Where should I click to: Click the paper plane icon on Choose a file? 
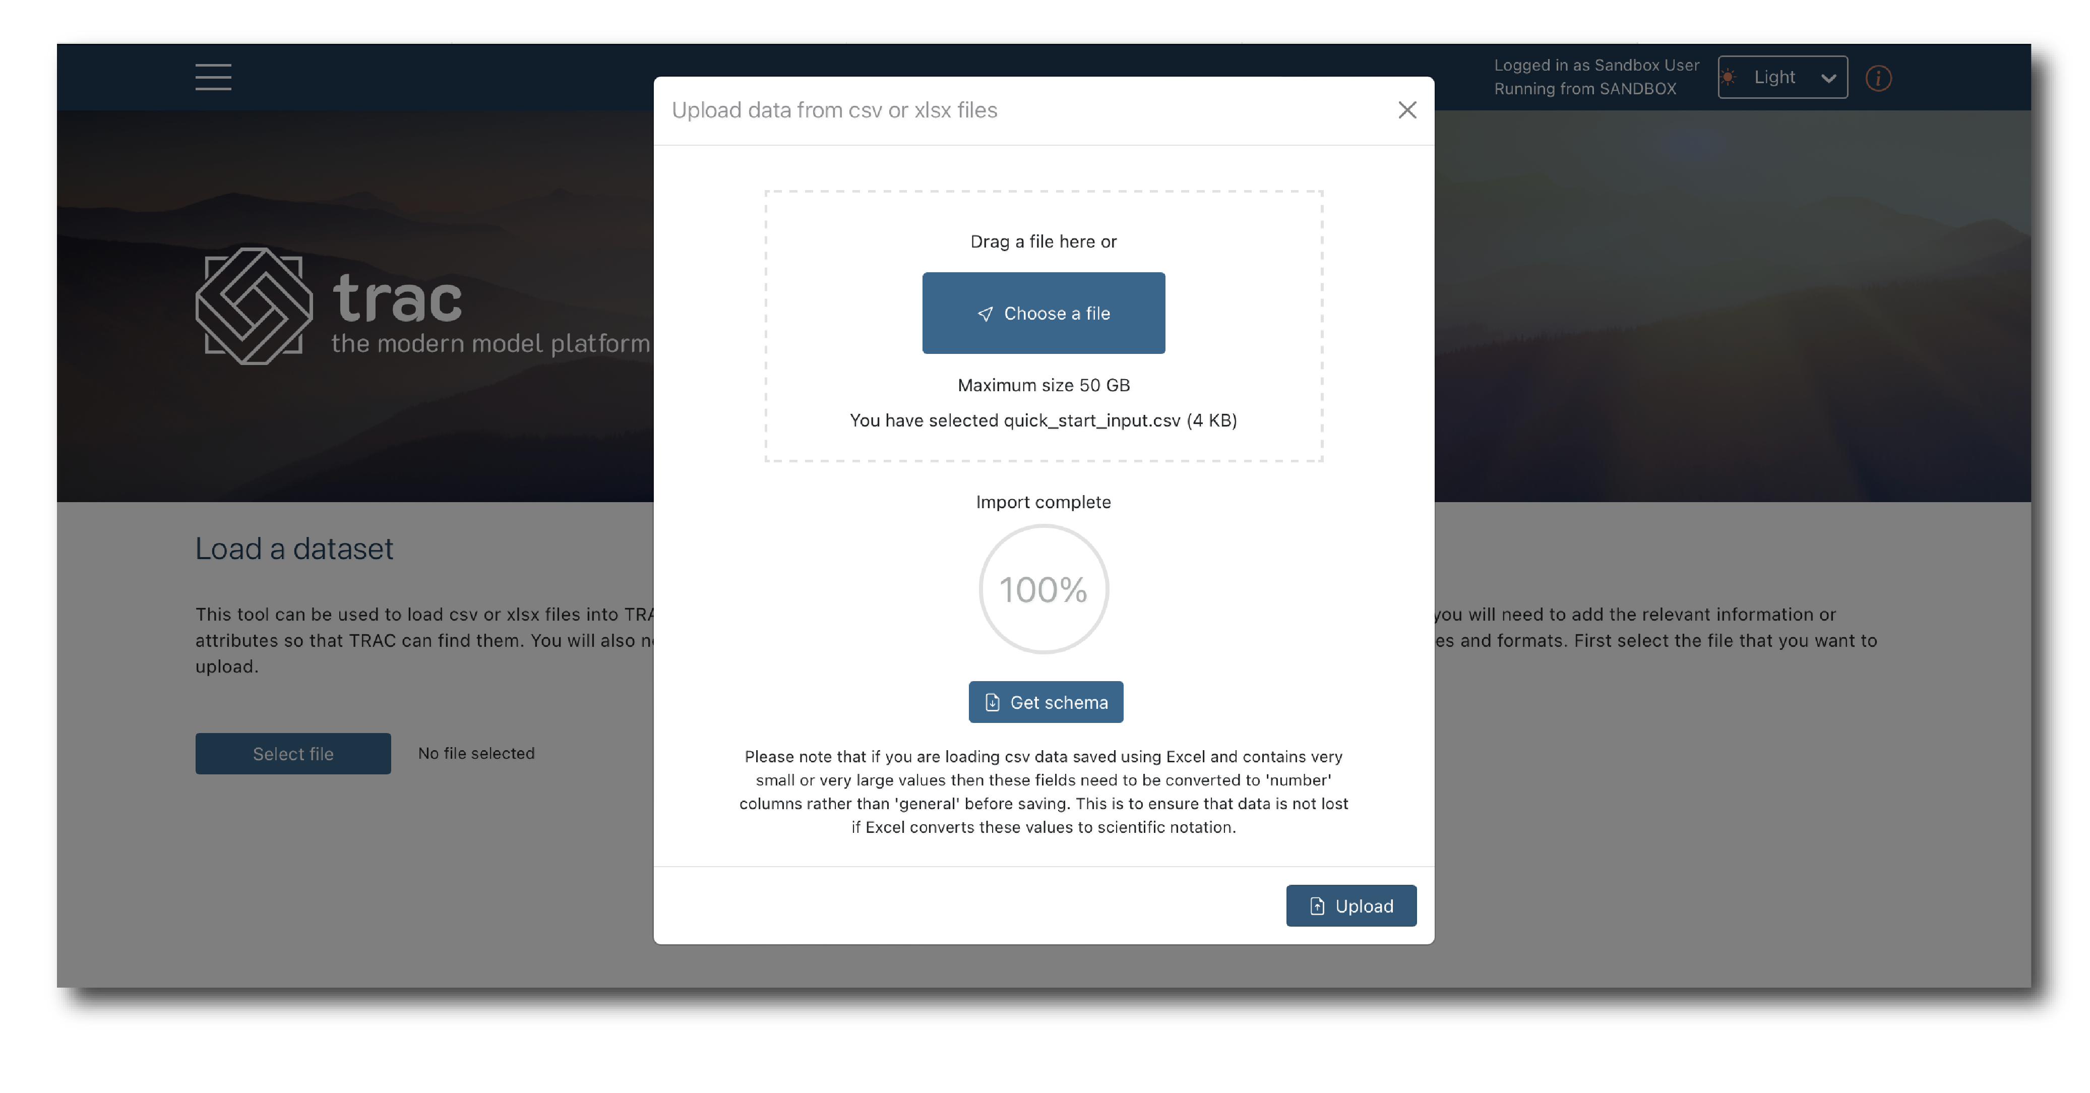[x=985, y=314]
